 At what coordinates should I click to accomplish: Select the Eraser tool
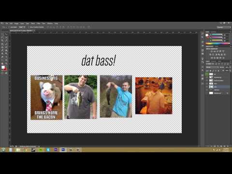[x=2, y=50]
